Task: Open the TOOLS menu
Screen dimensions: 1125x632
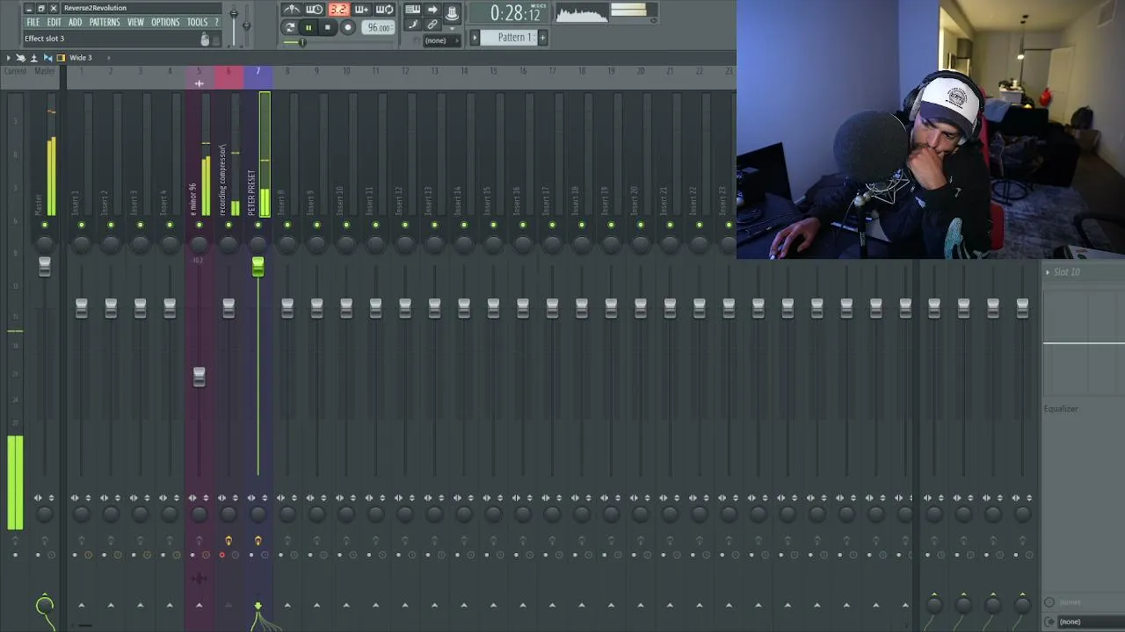Action: [x=197, y=22]
